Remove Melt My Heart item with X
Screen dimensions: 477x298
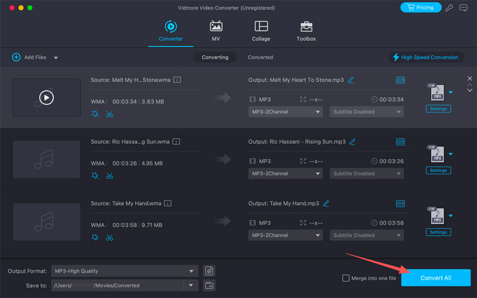(470, 79)
